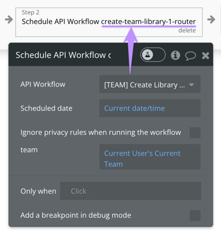Viewport: 221px width, 236px height.
Task: Open the API Workflow dropdown
Action: pos(150,84)
